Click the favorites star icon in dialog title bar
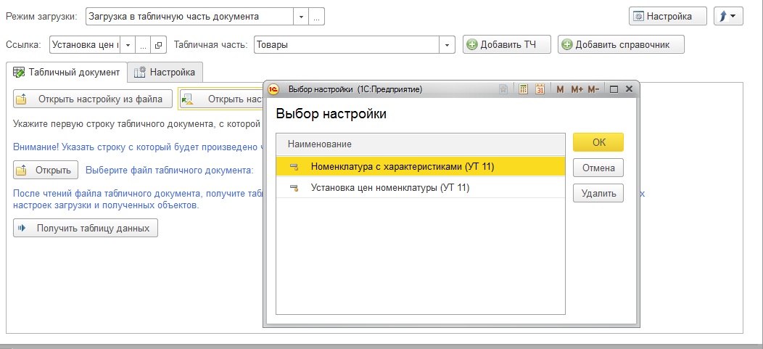Screen dimensions: 763x349 pos(503,89)
